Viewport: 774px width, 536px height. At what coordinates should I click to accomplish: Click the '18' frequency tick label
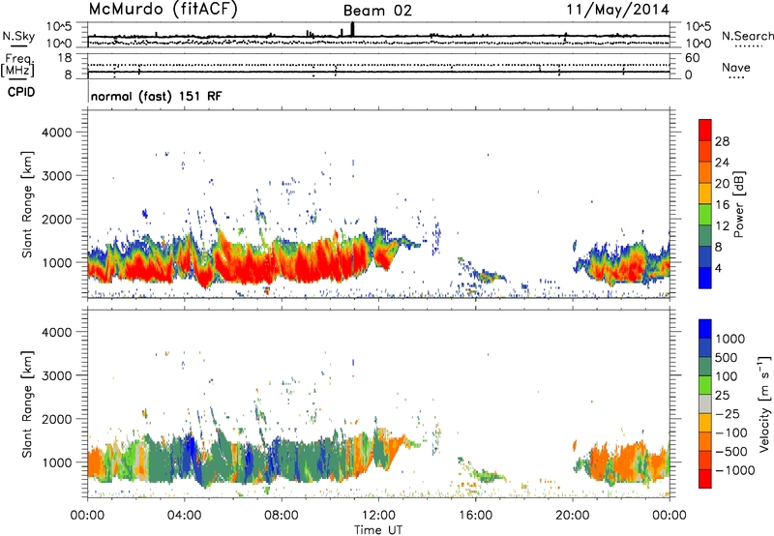tap(65, 58)
